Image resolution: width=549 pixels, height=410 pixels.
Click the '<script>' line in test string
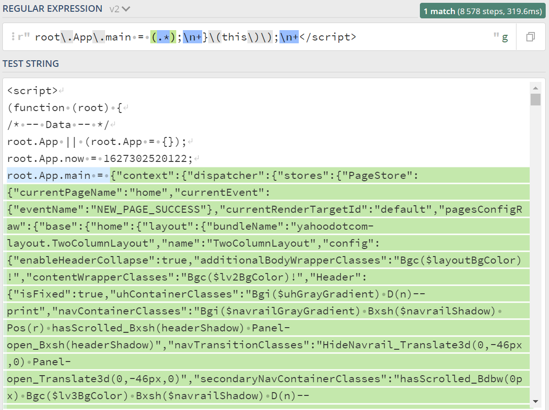point(32,90)
